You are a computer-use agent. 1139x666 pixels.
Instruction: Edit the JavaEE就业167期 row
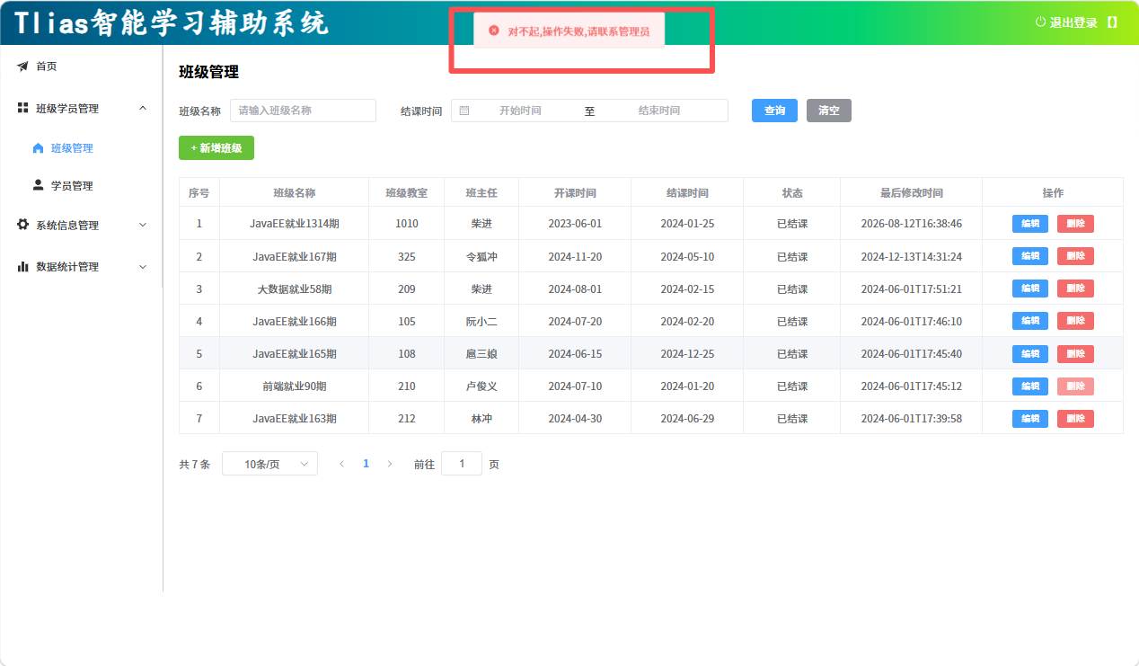[x=1030, y=256]
